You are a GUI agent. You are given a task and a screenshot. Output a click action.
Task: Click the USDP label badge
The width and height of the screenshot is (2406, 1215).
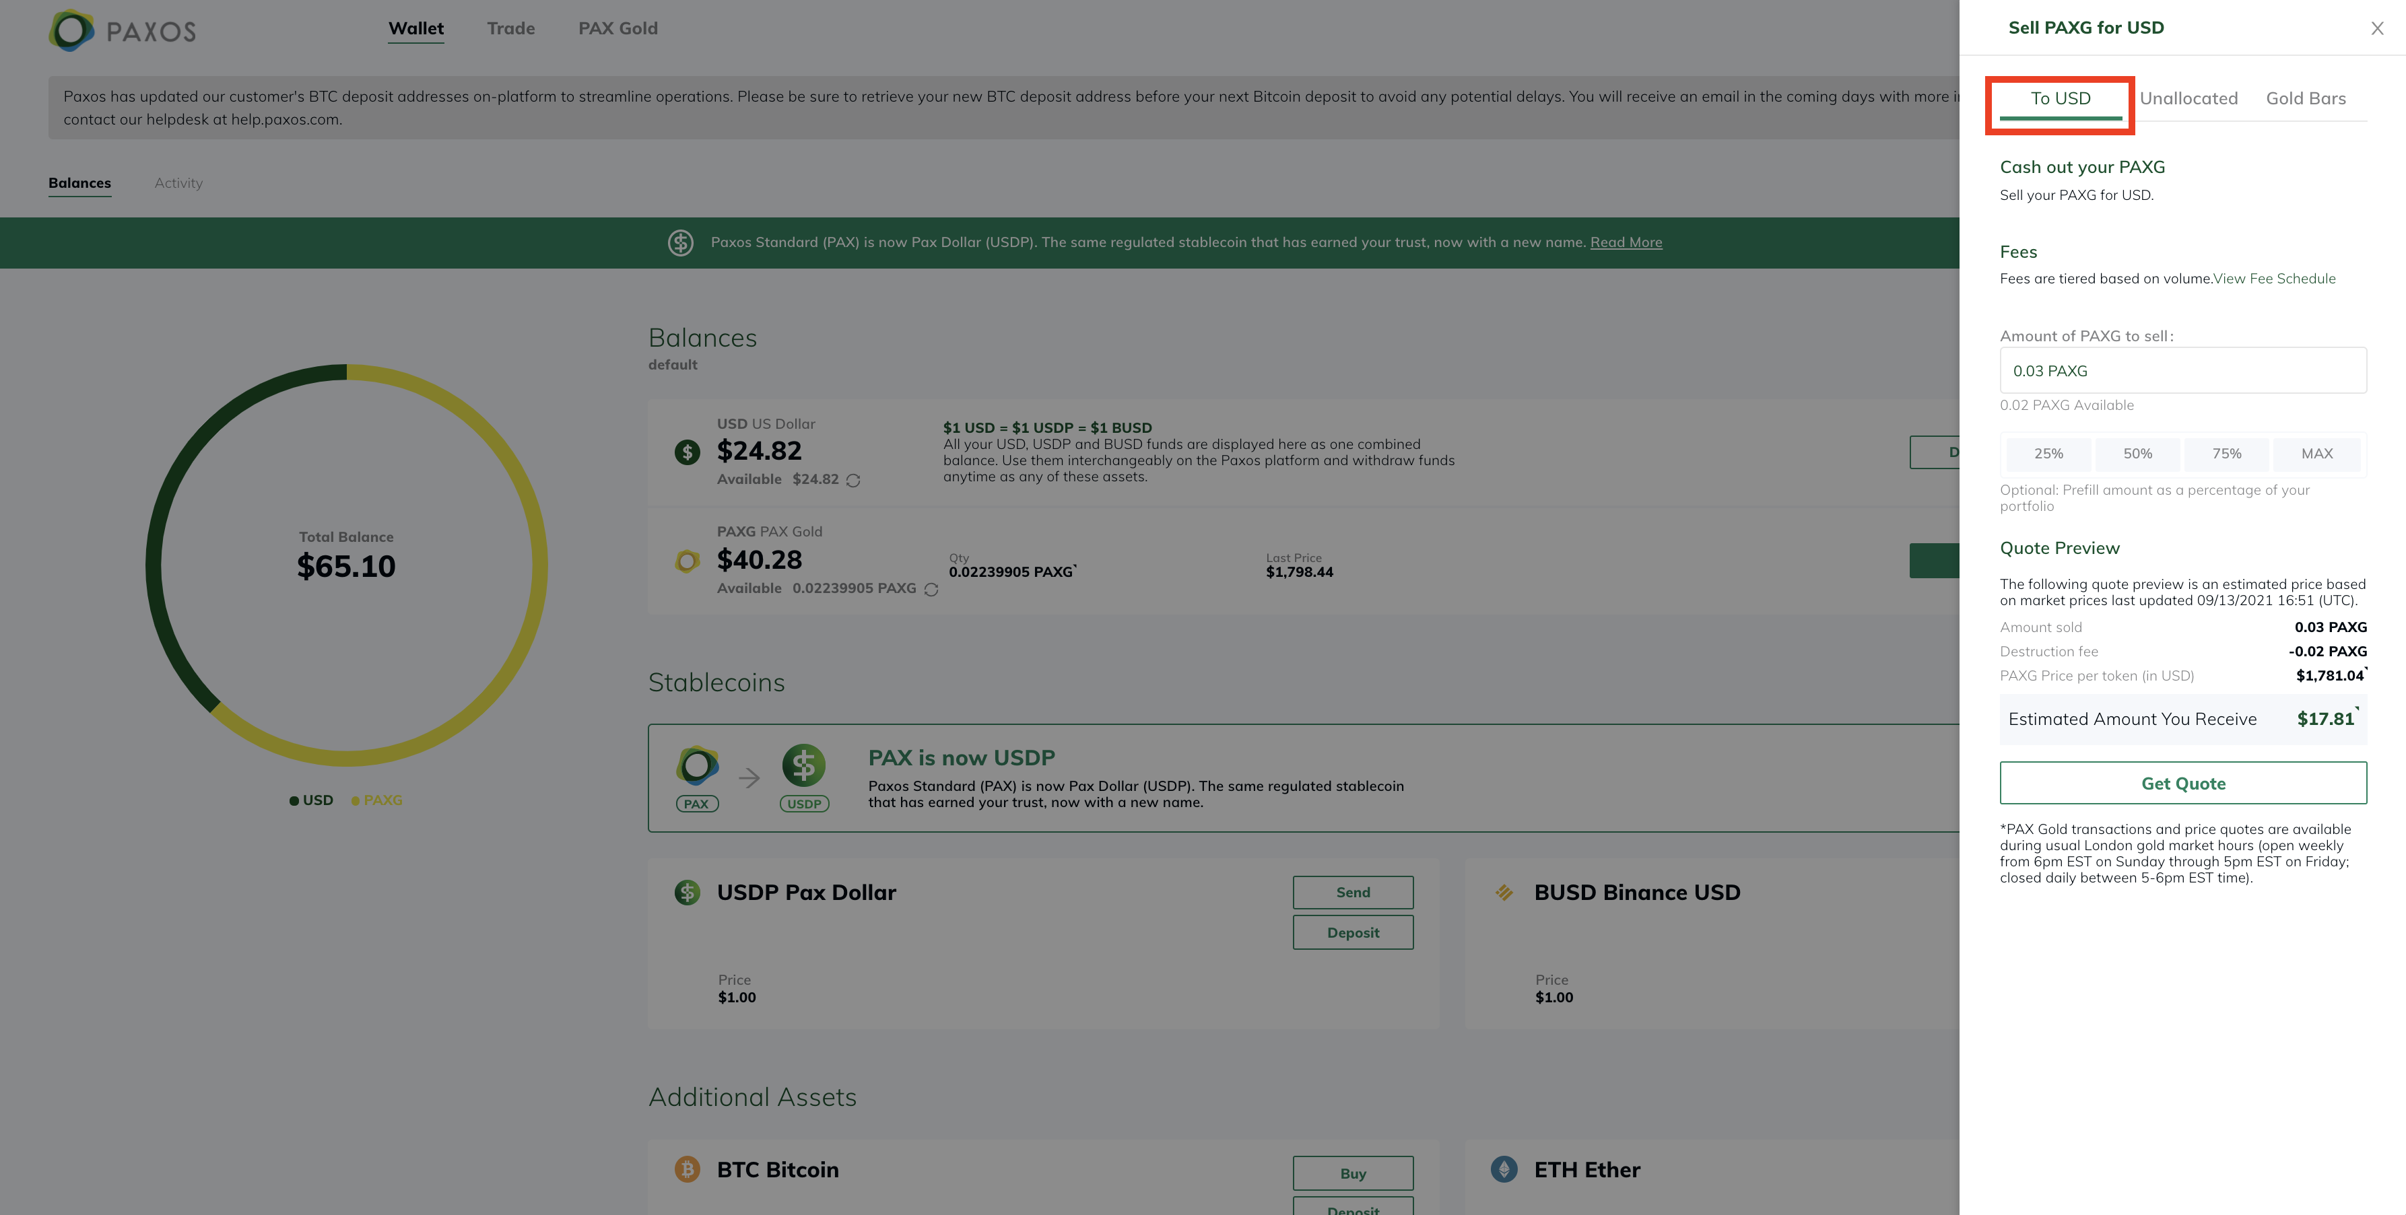pyautogui.click(x=804, y=804)
